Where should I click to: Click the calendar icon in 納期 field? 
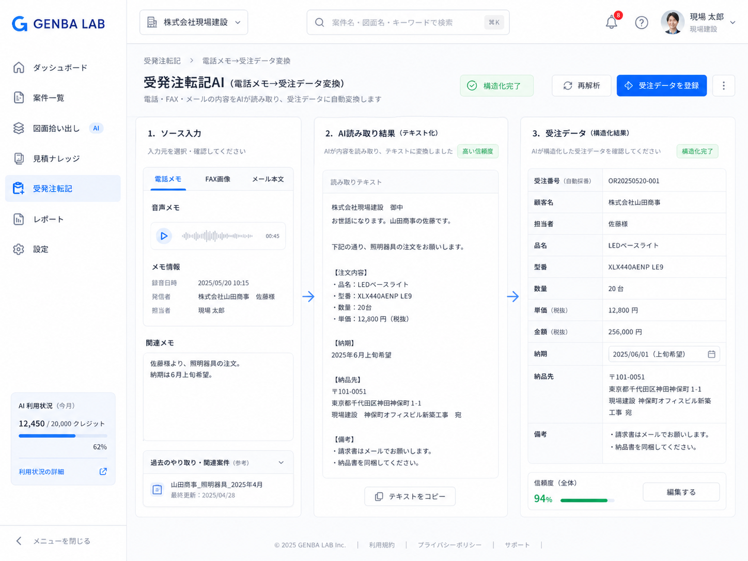711,354
